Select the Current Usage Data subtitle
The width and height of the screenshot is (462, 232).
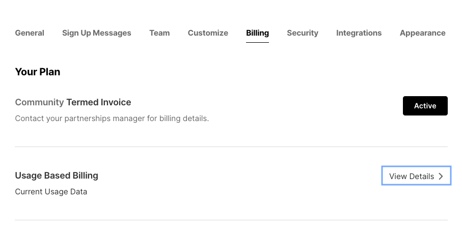tap(51, 192)
